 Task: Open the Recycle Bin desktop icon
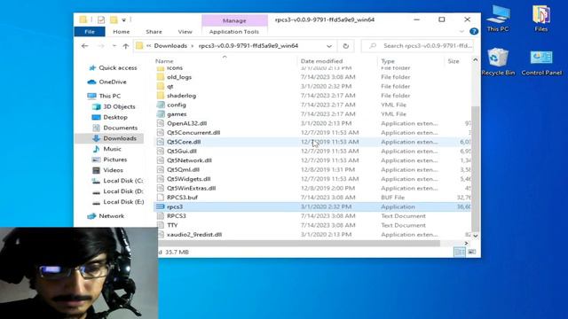(498, 61)
